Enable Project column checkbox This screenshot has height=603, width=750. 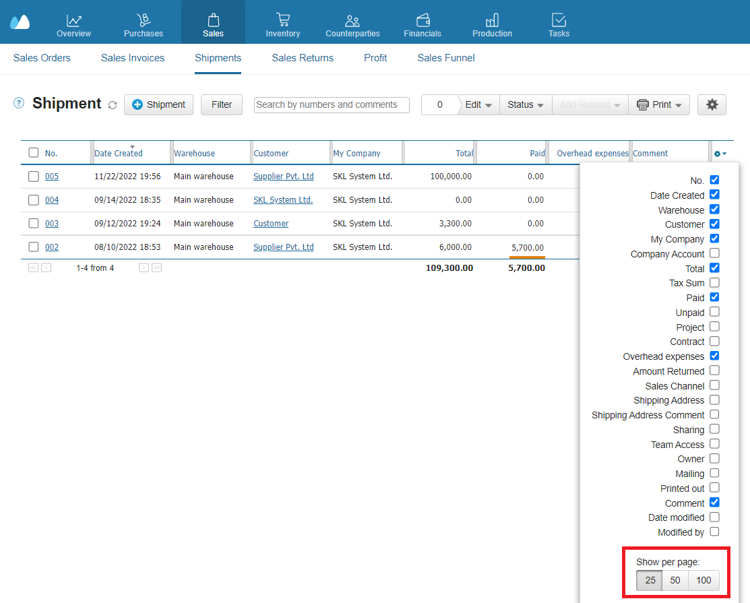[x=714, y=327]
